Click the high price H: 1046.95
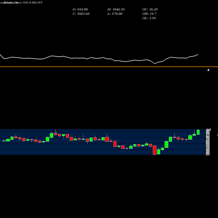Screen dimensions: 218x218 (116, 9)
